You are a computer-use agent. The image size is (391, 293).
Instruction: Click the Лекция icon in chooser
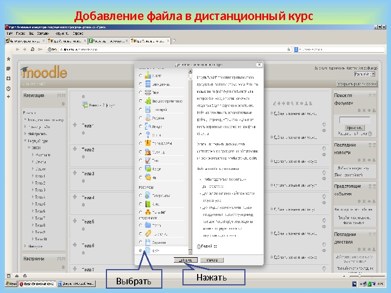pos(148,126)
